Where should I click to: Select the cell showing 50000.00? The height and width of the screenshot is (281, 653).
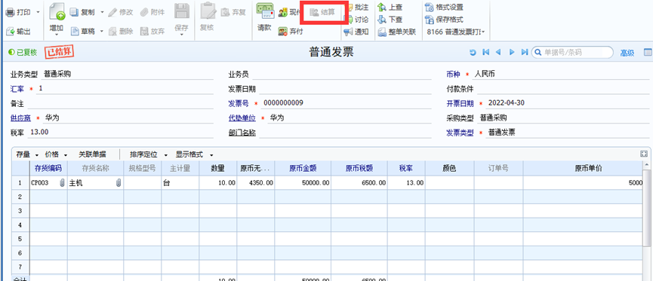point(303,183)
